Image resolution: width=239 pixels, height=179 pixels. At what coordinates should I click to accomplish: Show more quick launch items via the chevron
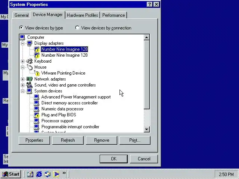(64, 173)
